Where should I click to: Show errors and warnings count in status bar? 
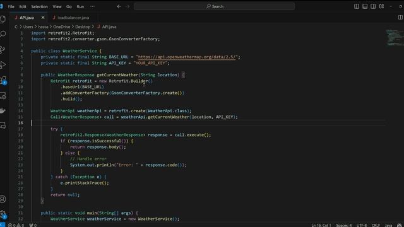point(16,225)
